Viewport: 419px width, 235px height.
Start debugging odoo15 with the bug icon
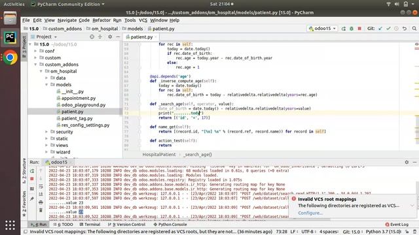[352, 29]
